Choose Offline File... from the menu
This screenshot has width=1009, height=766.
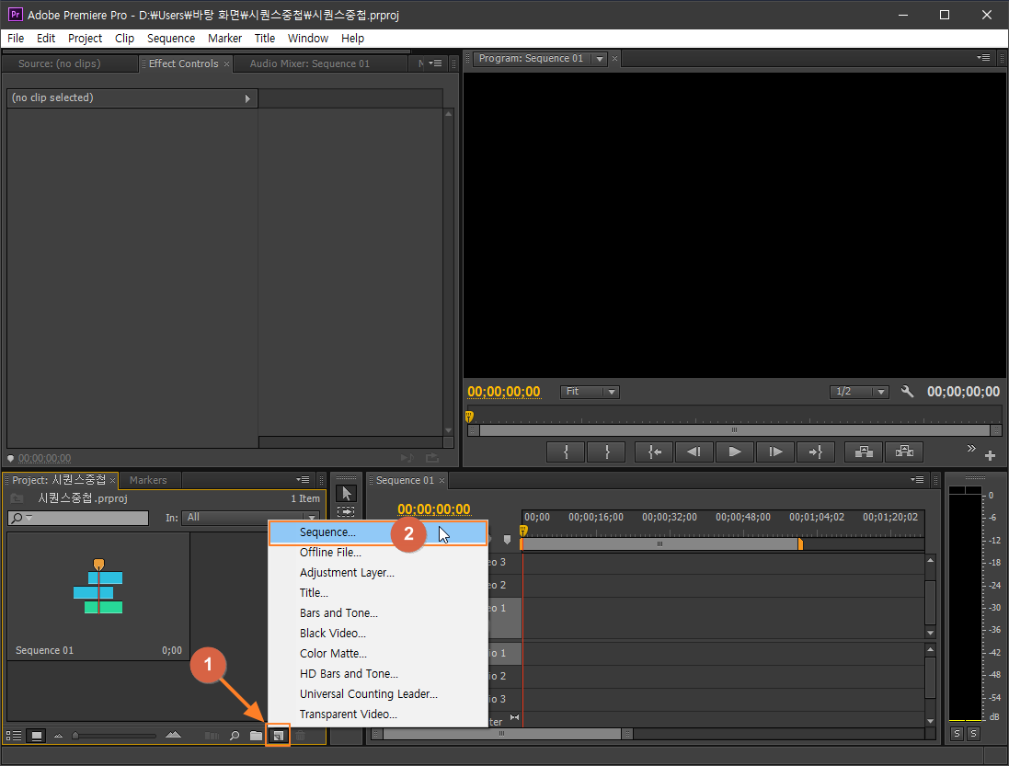[x=378, y=553]
